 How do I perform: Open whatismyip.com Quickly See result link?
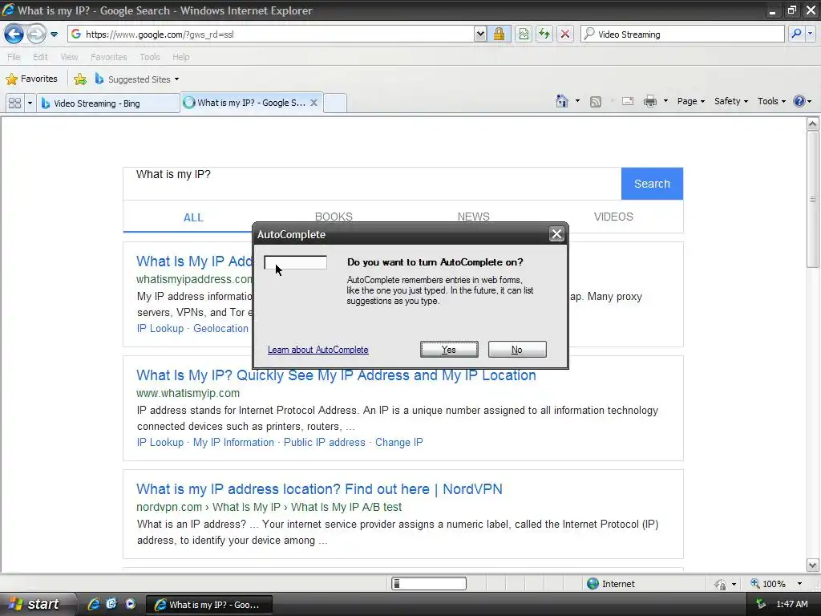click(336, 375)
